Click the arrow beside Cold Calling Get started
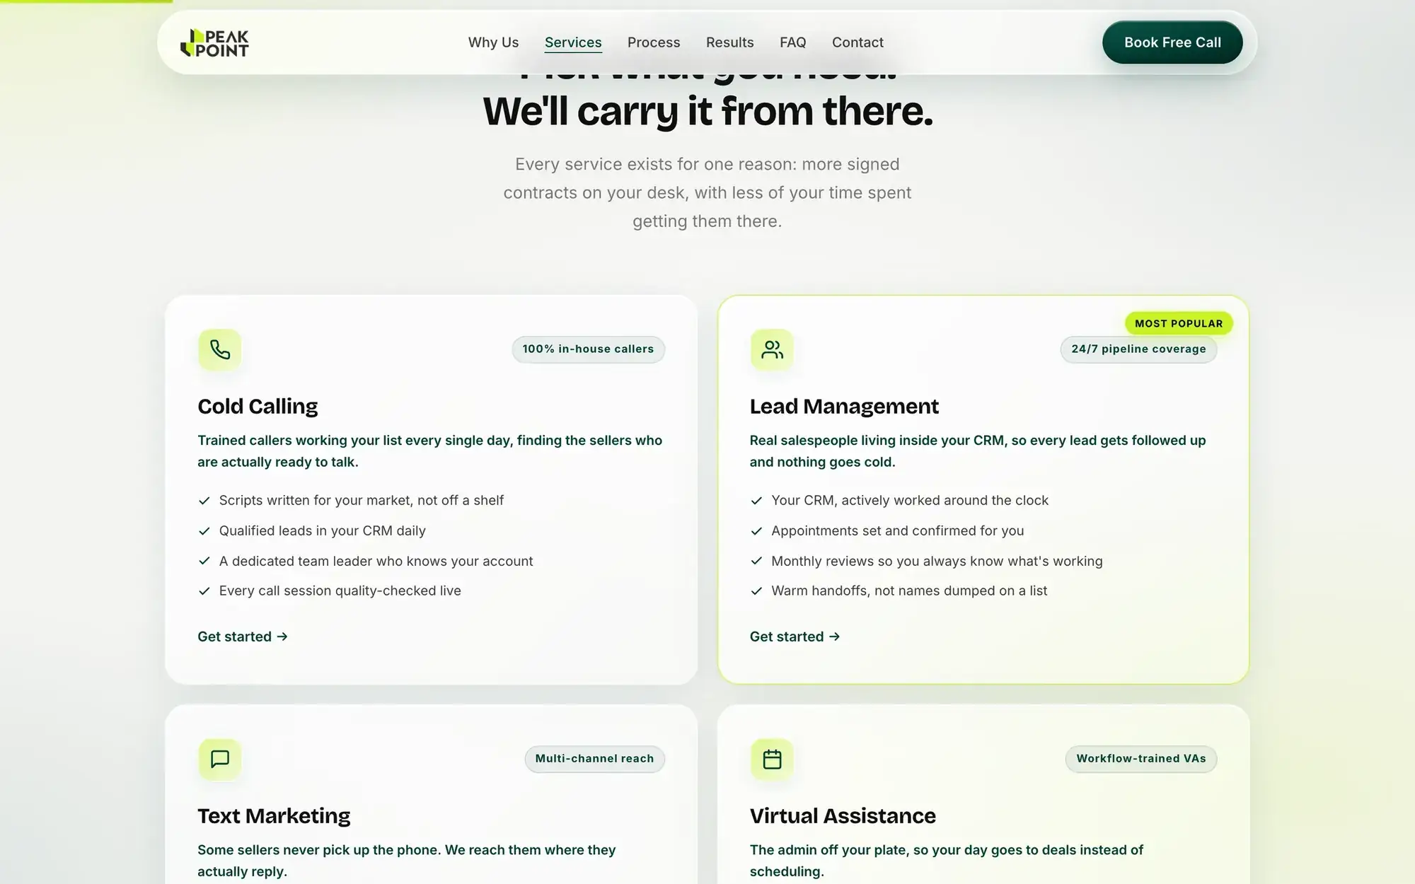Viewport: 1415px width, 884px height. tap(282, 636)
